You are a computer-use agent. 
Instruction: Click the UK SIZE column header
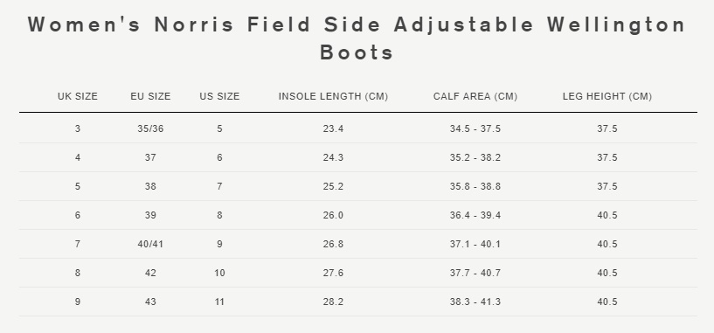click(78, 96)
